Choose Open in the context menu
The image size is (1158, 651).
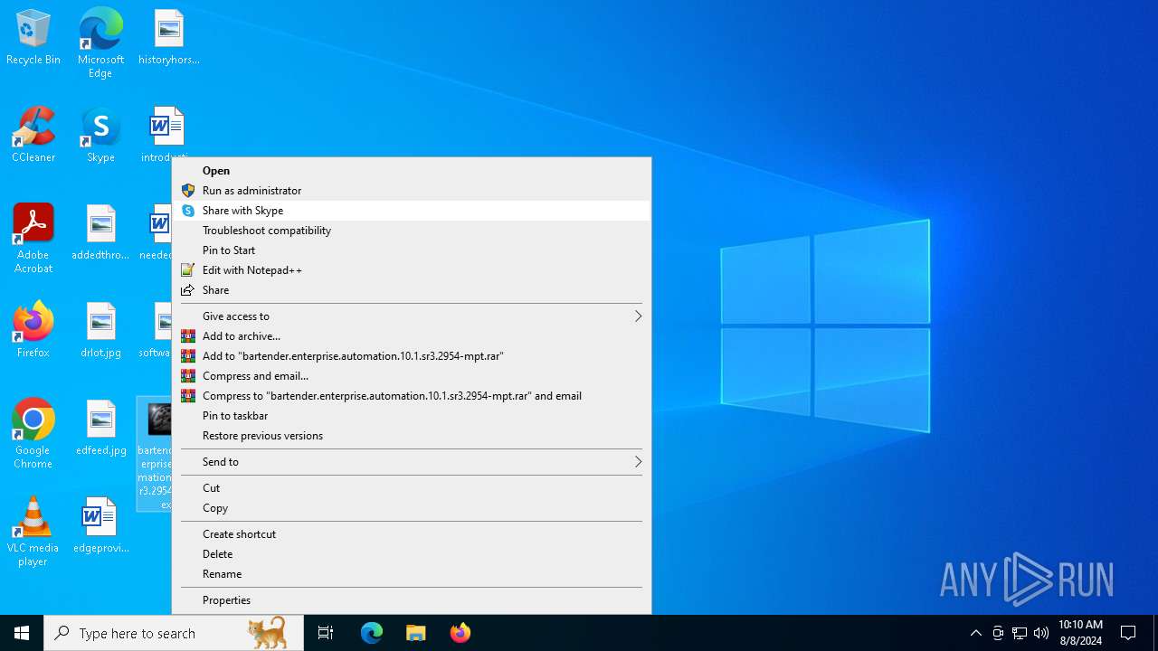[412, 171]
